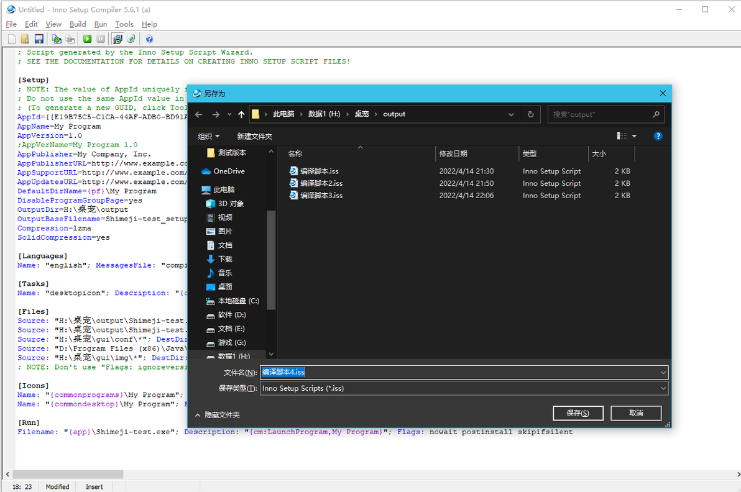Select 软件 (D:) drive in navigation pane
The height and width of the screenshot is (492, 741).
point(226,315)
